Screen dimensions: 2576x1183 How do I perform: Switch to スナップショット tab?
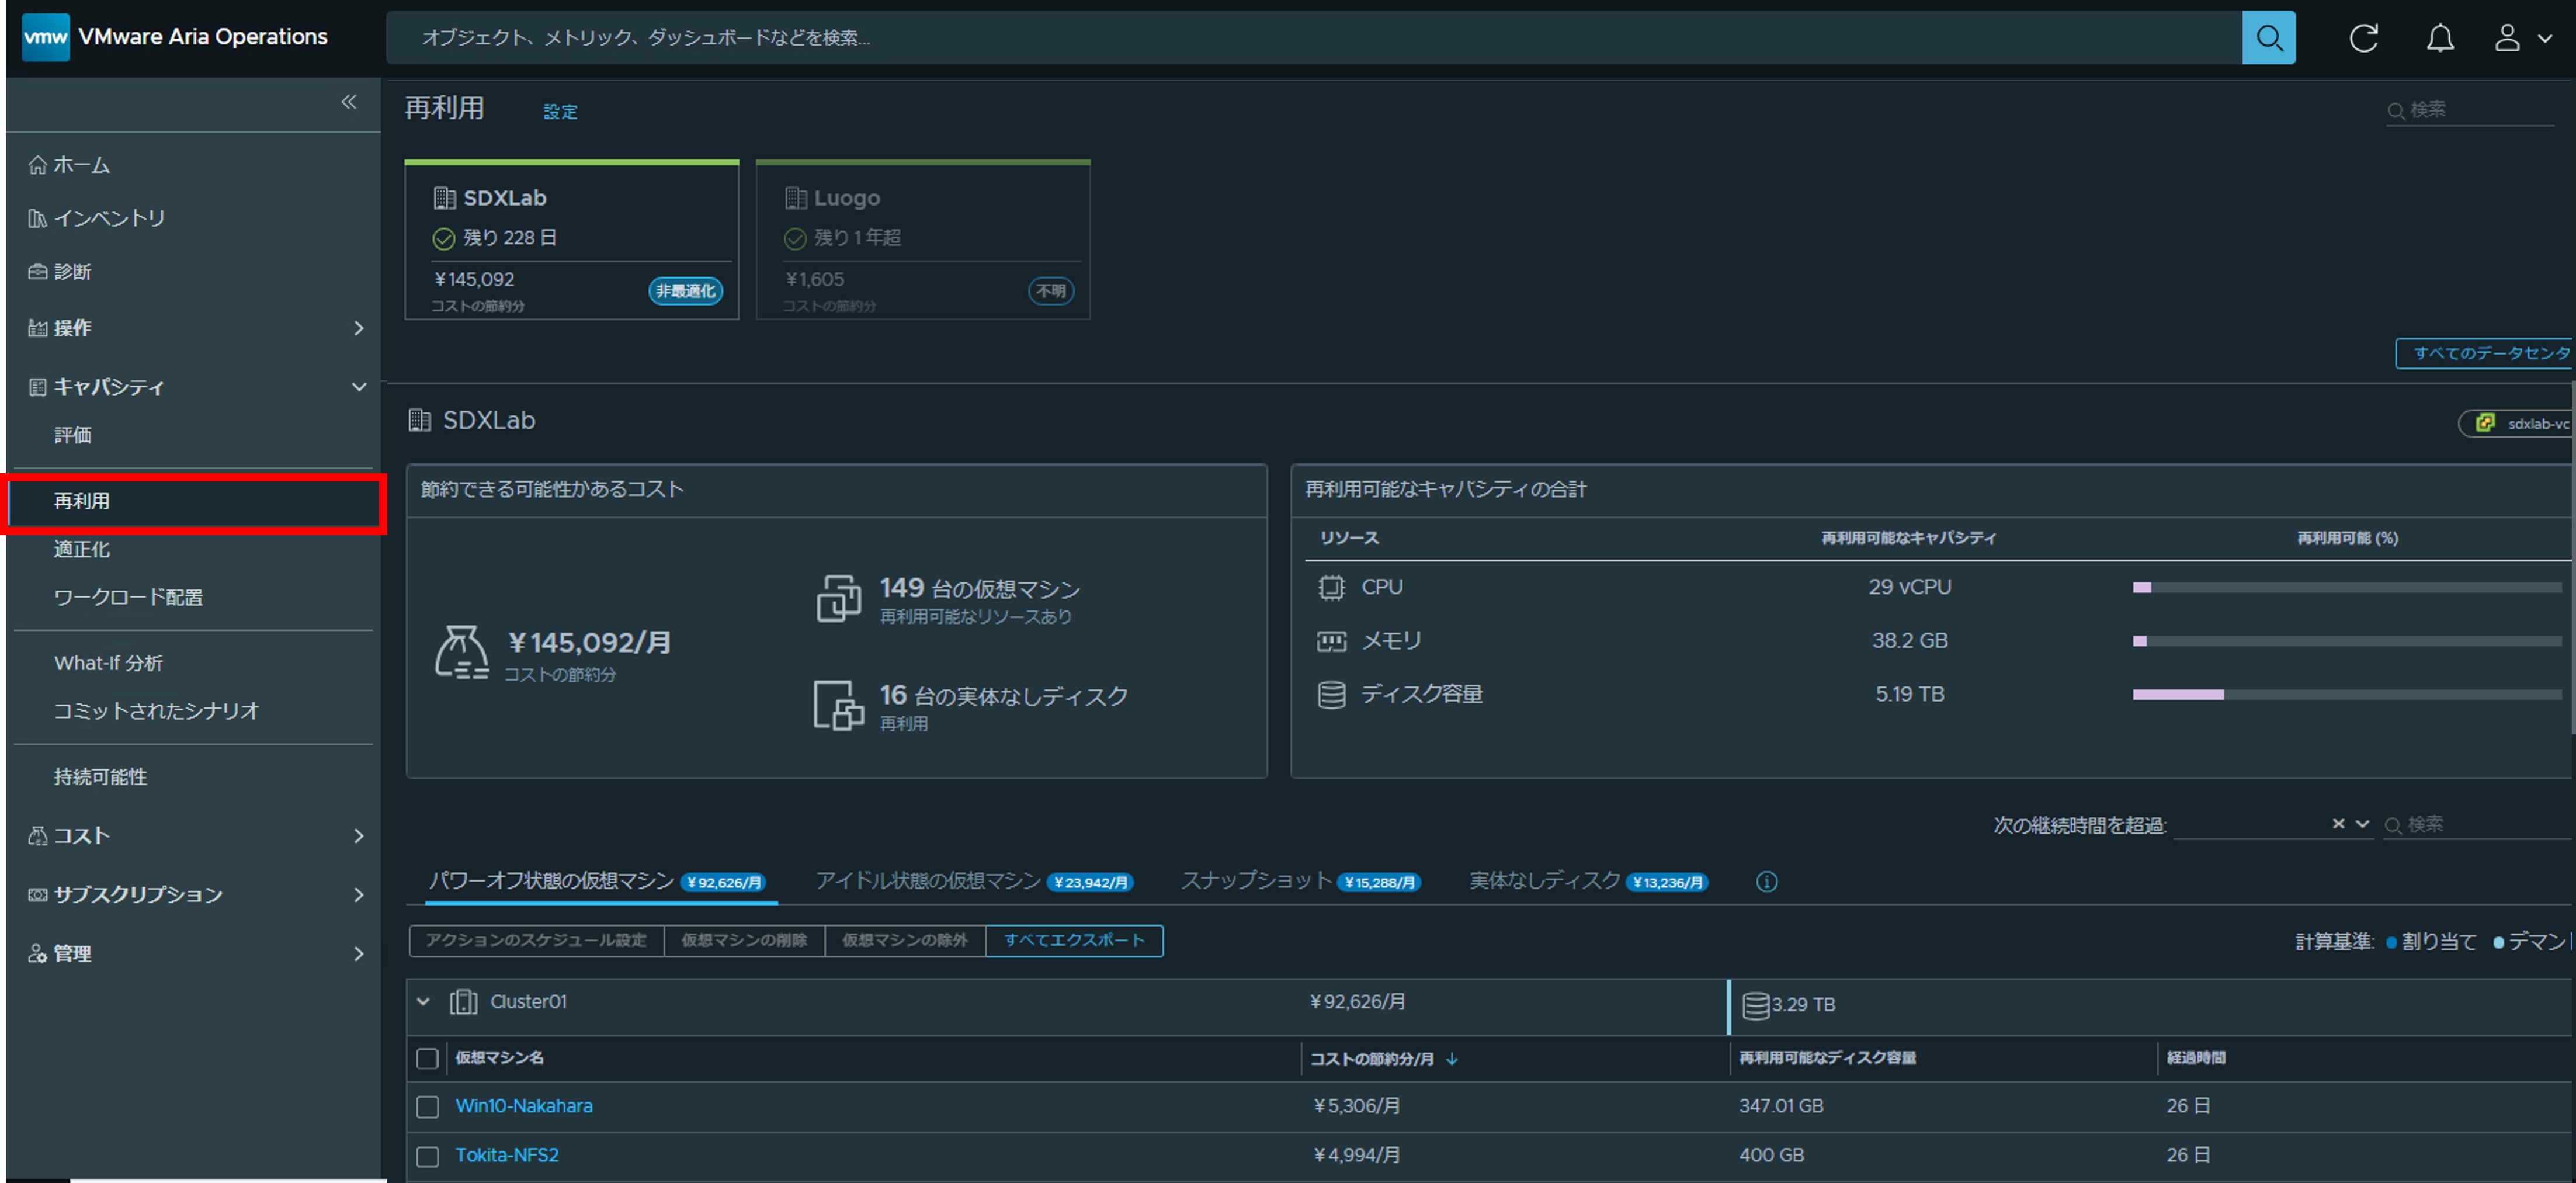click(1300, 881)
